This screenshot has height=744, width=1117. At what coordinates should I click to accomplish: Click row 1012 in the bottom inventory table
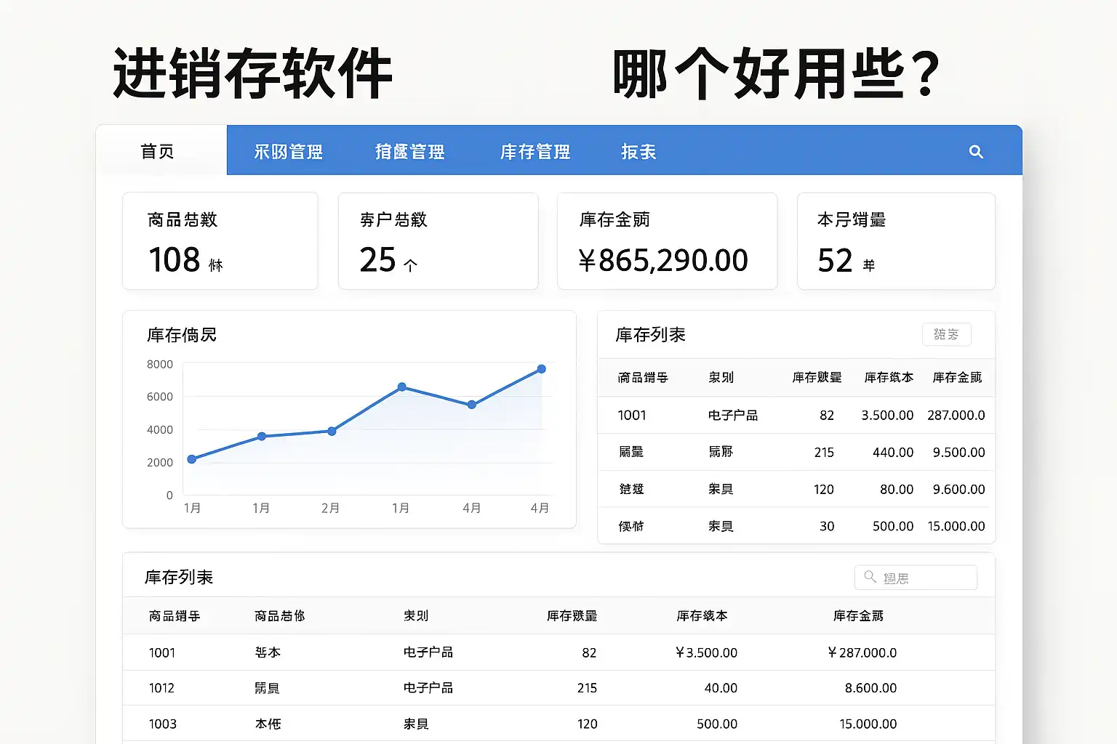[x=558, y=688]
